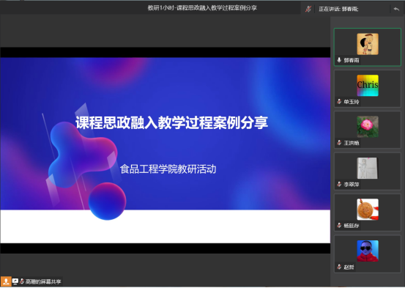This screenshot has height=288, width=405.
Task: Click the muted microphone icon in the top bar
Action: tap(308, 9)
